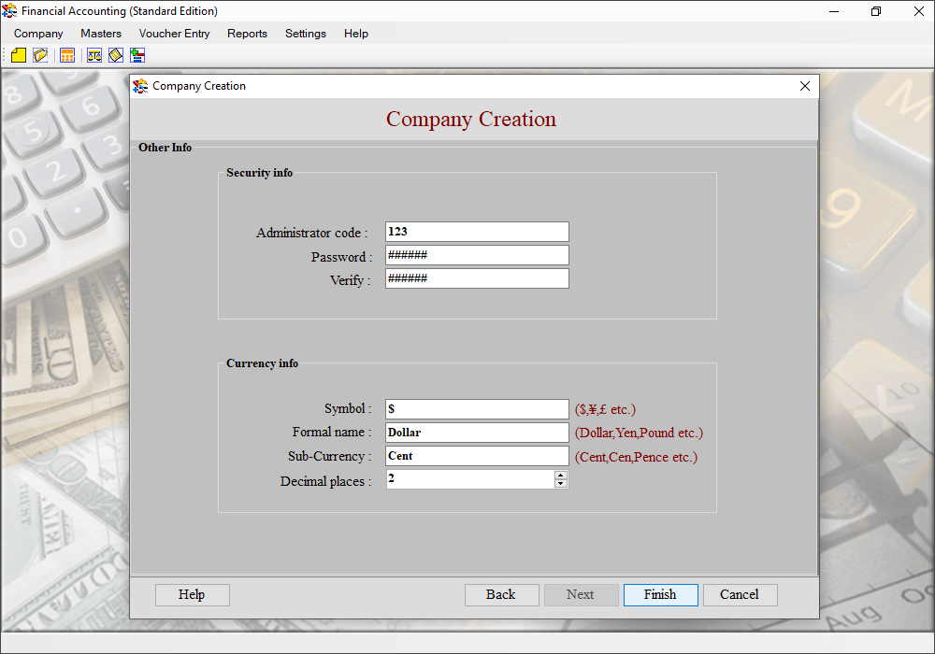The height and width of the screenshot is (654, 935).
Task: Open the Help menu in the menu bar
Action: point(356,34)
